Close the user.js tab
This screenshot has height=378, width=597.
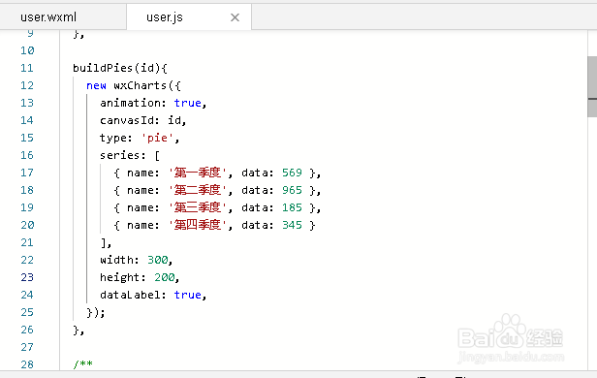coord(235,17)
